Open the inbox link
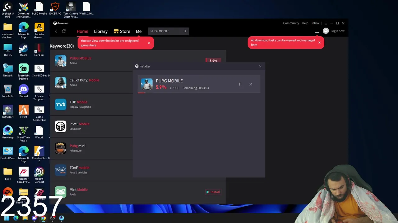398x223 pixels. pyautogui.click(x=315, y=23)
